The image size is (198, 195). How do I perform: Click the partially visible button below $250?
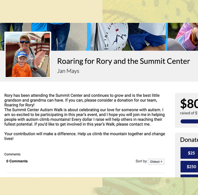point(191,176)
